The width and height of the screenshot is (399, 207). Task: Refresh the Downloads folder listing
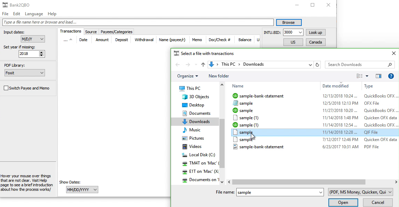(x=317, y=65)
